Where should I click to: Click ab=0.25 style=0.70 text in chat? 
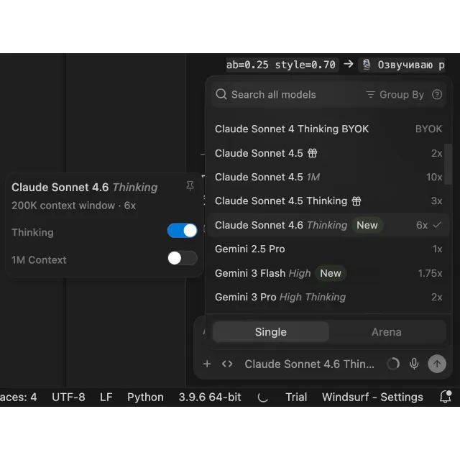[x=281, y=65]
